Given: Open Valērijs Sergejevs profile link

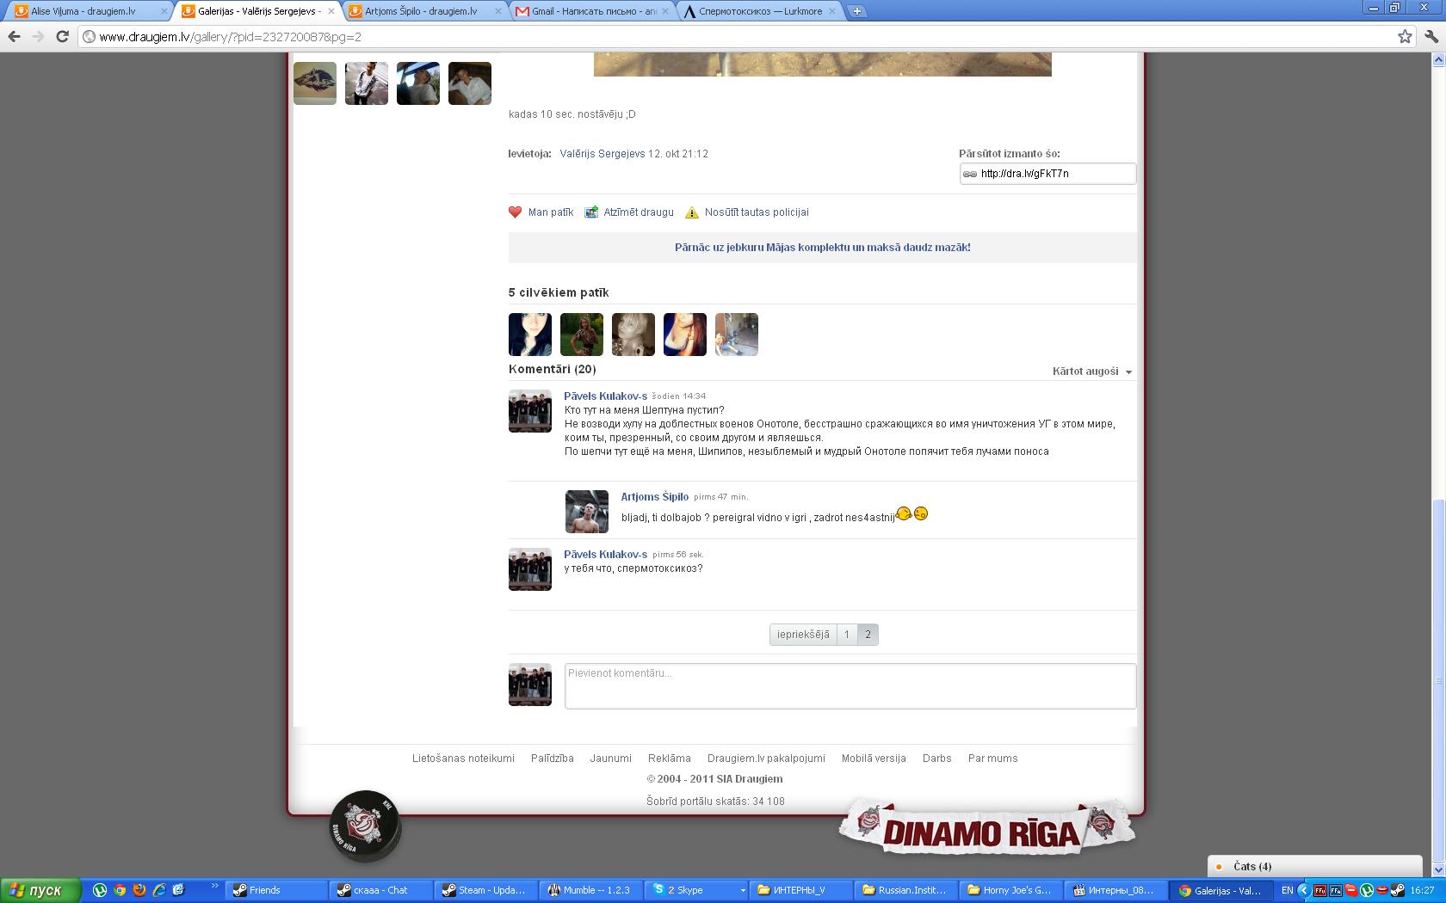Looking at the screenshot, I should (602, 154).
